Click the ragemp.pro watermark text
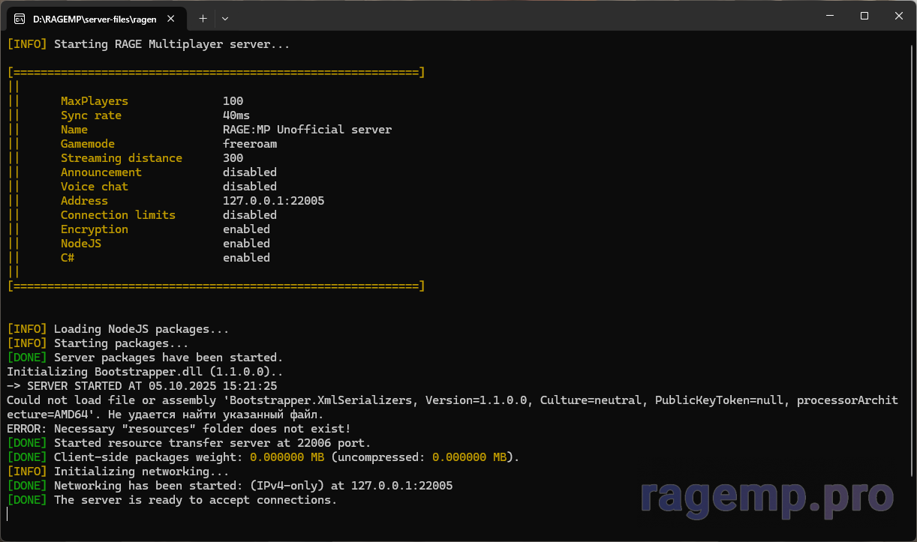The height and width of the screenshot is (542, 917). (767, 496)
